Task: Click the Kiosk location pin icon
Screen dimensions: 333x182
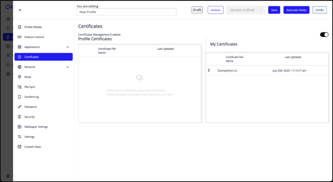Action: point(19,77)
